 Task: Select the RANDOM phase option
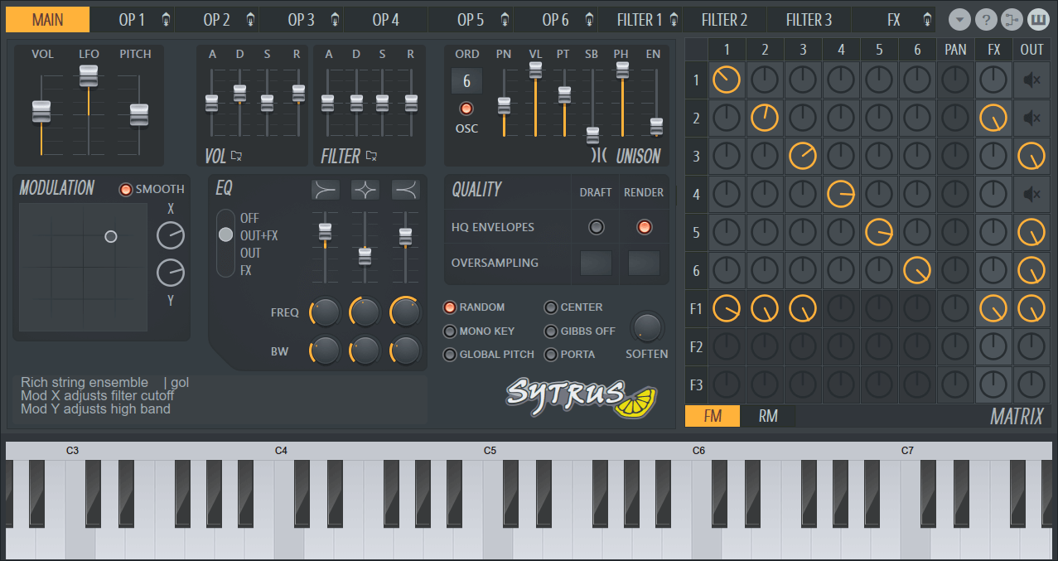(449, 307)
